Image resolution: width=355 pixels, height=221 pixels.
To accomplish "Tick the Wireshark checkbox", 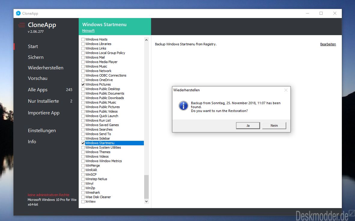I will tap(83, 193).
